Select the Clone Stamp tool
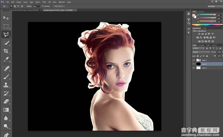 pyautogui.click(x=6, y=85)
